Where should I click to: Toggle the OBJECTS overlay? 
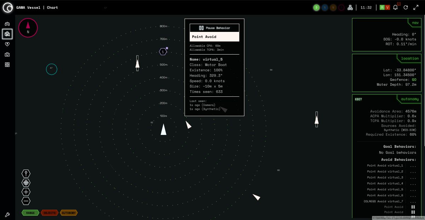50,213
